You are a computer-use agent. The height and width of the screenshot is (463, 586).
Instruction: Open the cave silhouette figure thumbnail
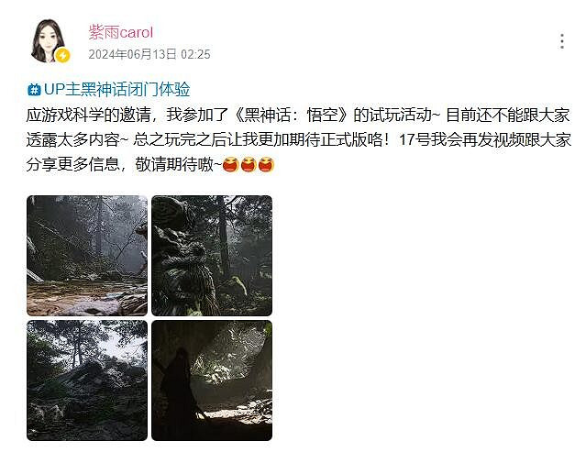coord(212,380)
